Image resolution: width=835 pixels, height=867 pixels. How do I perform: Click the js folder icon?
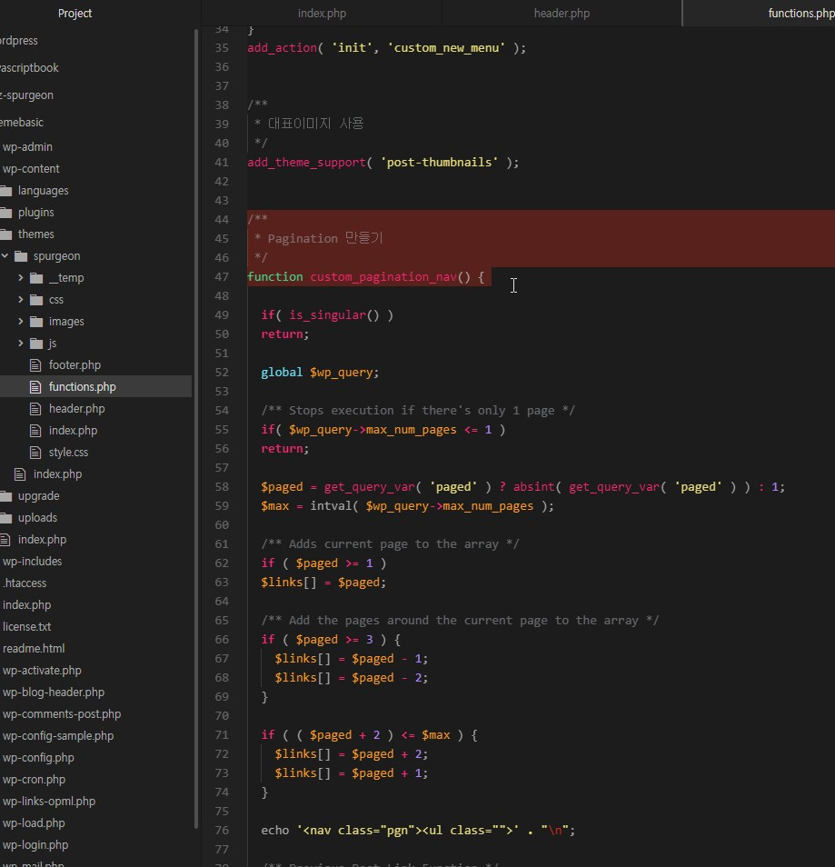coord(36,344)
